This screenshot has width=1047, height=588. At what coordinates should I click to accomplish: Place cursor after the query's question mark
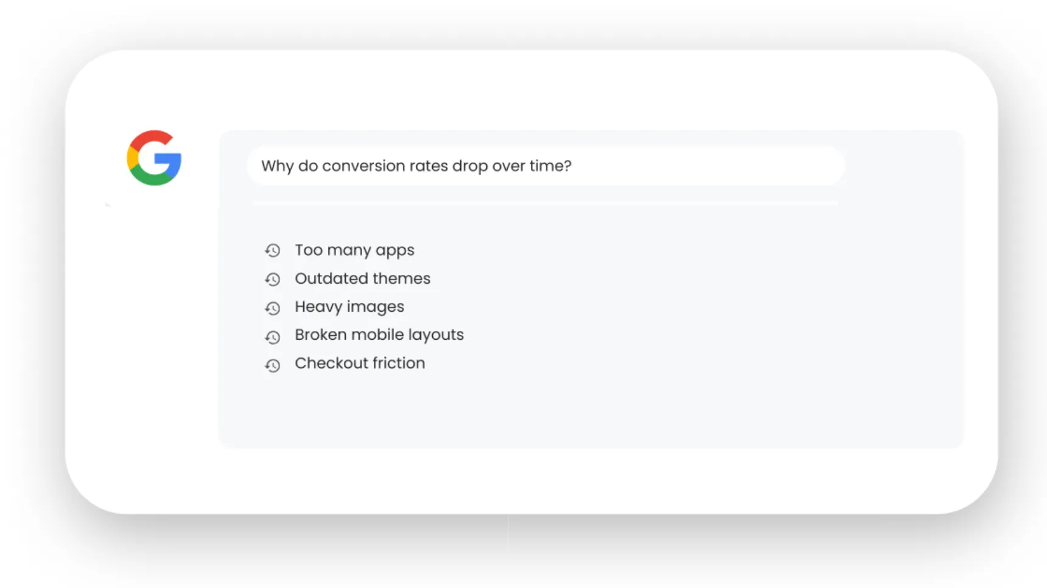(573, 166)
